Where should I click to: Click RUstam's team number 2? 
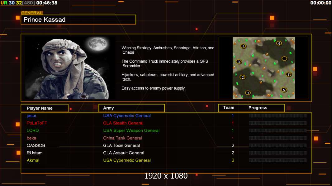pos(233,153)
